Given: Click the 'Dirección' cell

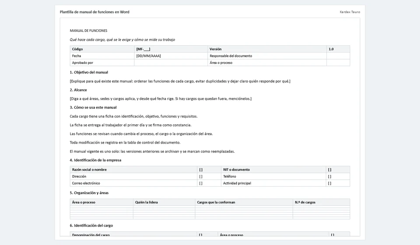Looking at the screenshot, I should point(134,176).
